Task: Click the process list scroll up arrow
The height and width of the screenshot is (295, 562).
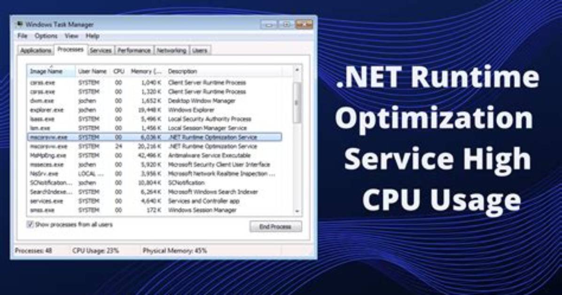Action: click(297, 70)
